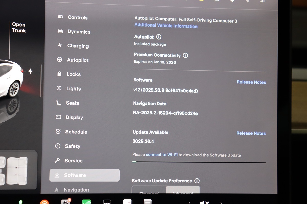Open info icon next to Autopilot
The width and height of the screenshot is (307, 204).
[159, 37]
